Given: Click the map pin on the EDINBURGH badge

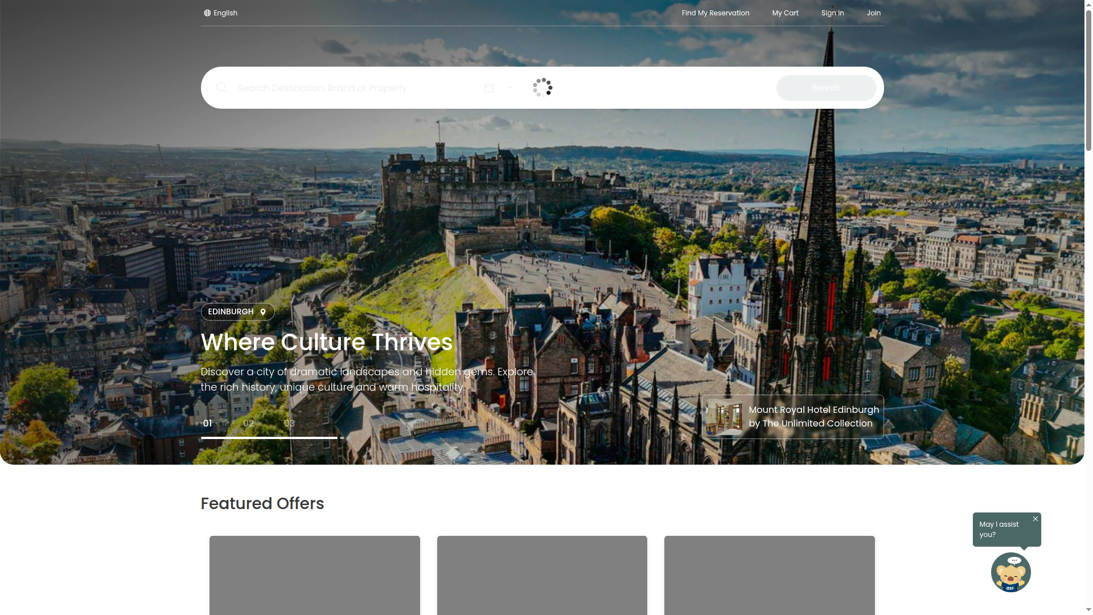Looking at the screenshot, I should (262, 312).
